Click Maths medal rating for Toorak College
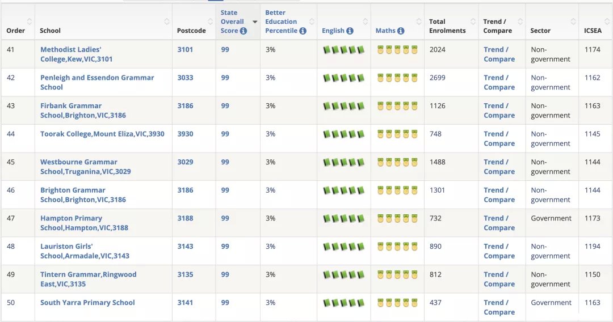 [x=397, y=134]
